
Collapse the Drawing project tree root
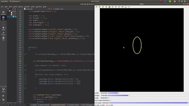point(8,11)
